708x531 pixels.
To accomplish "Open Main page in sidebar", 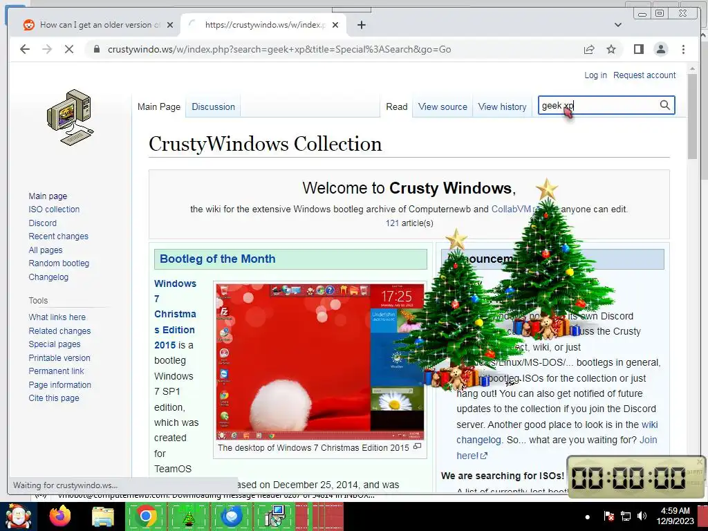I will (48, 196).
